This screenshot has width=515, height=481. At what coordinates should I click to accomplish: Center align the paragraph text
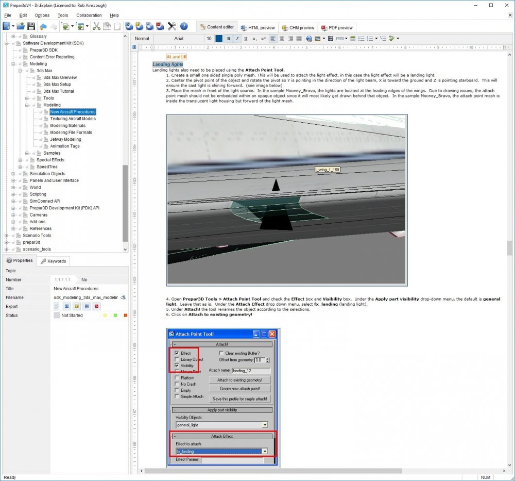point(282,39)
